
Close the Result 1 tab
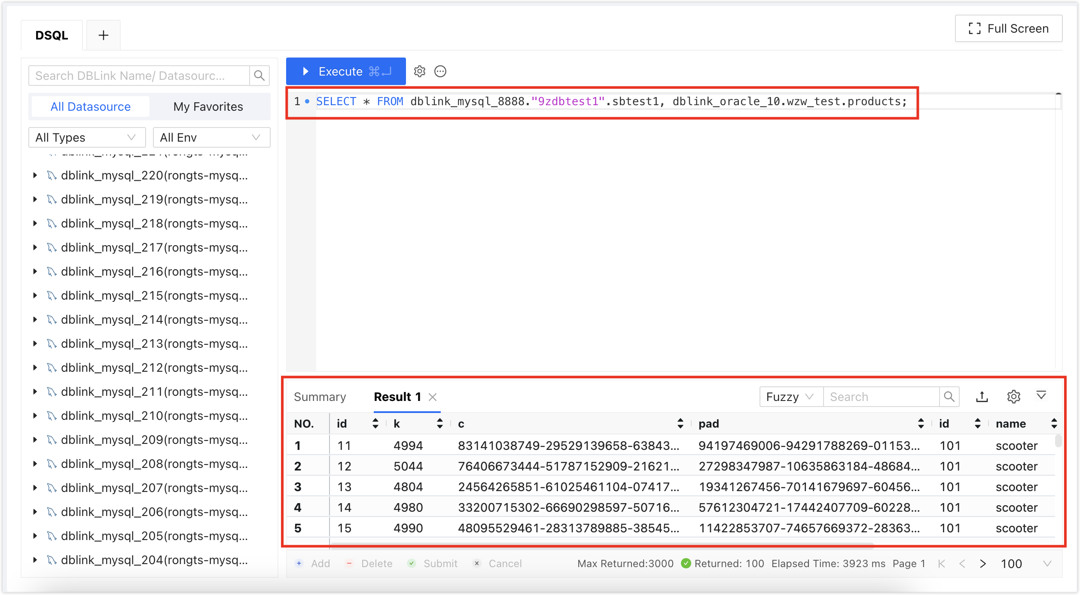(x=433, y=397)
